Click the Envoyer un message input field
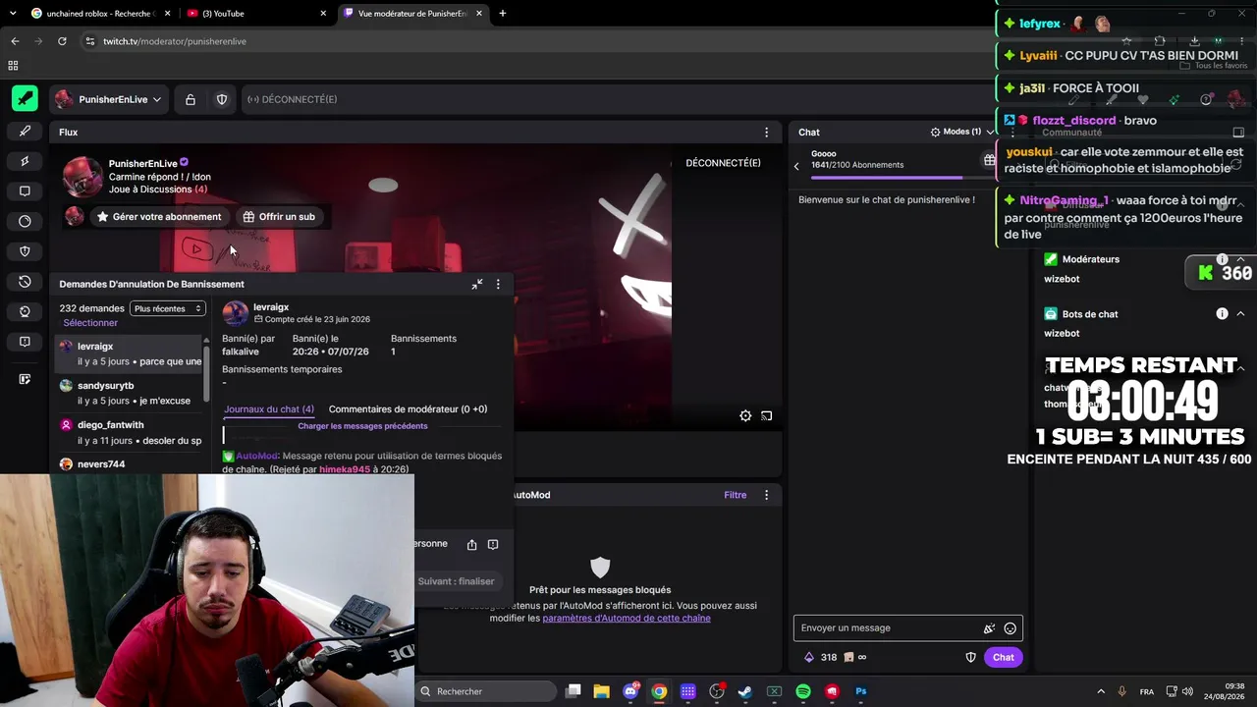Image resolution: width=1257 pixels, height=707 pixels. [889, 628]
